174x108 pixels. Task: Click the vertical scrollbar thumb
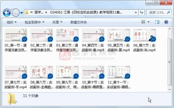click(170, 62)
